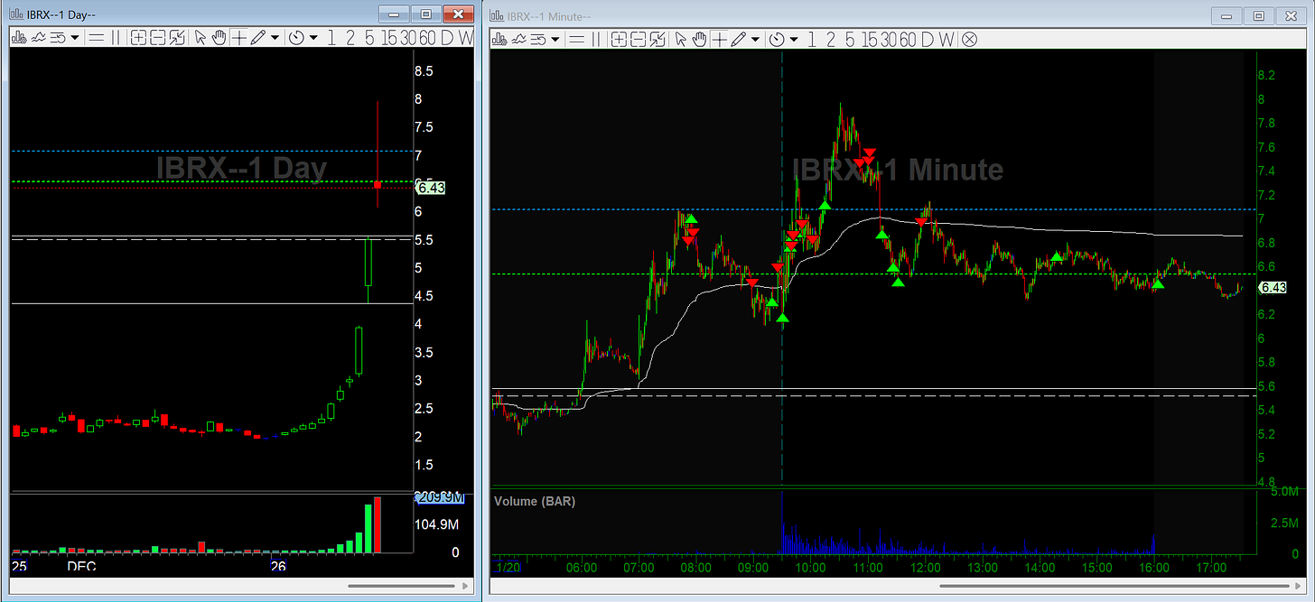Switch 1 Minute window to 2-minute interval
1315x602 pixels.
(x=831, y=39)
